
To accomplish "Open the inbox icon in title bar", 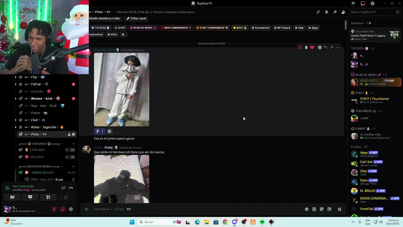I will pyautogui.click(x=363, y=3).
